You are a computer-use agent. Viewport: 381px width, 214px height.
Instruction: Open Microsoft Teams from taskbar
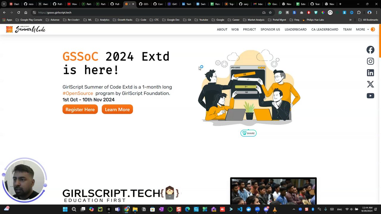118,209
